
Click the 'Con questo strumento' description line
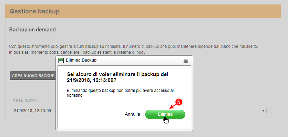(x=134, y=46)
